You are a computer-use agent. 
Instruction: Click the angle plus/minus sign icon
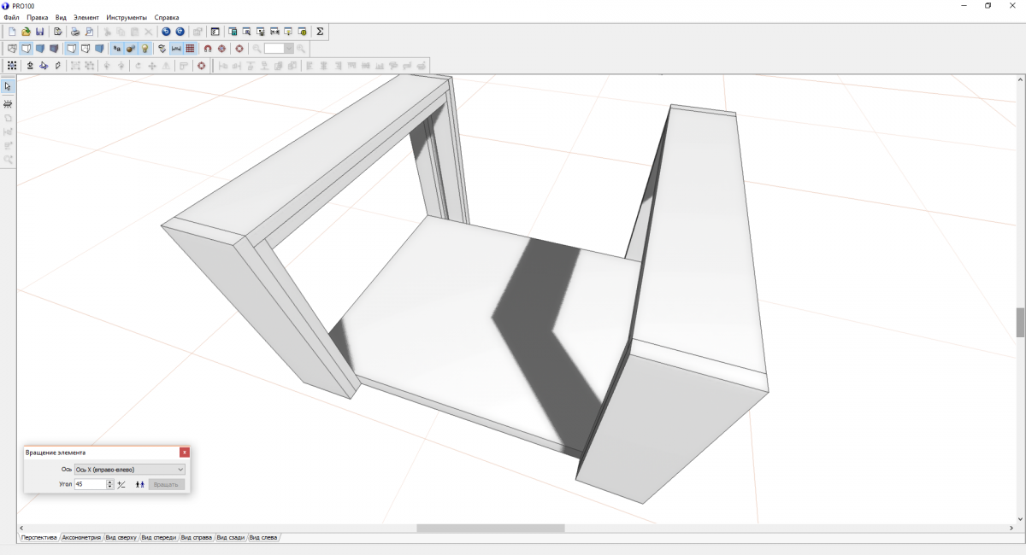[x=121, y=484]
